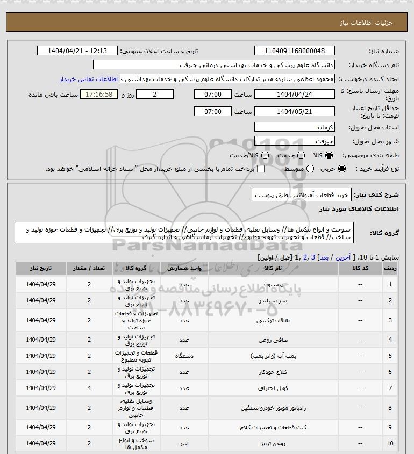Click the remaining time field 17:16:58
Image resolution: width=414 pixels, height=454 pixels.
point(99,95)
